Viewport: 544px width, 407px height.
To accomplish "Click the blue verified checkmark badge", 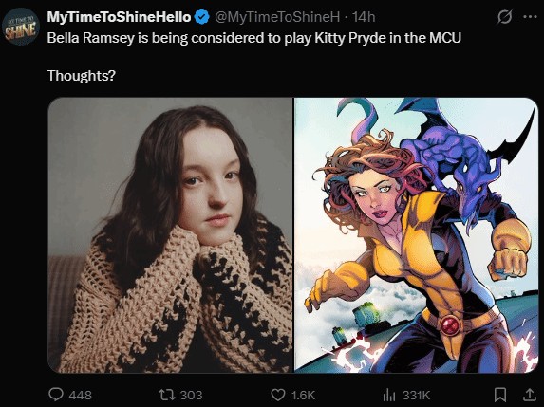I will coord(201,17).
